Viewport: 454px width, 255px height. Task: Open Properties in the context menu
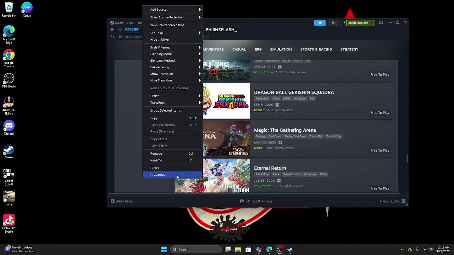pos(172,175)
